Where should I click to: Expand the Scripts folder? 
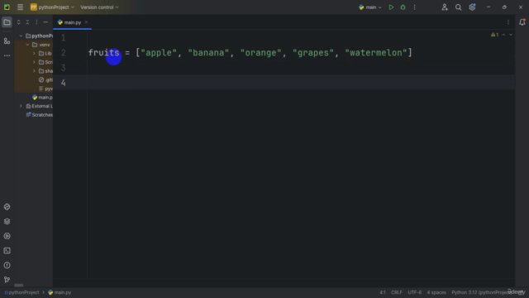[x=34, y=62]
